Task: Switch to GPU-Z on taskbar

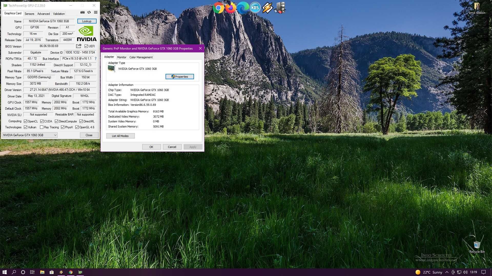Action: (80, 272)
